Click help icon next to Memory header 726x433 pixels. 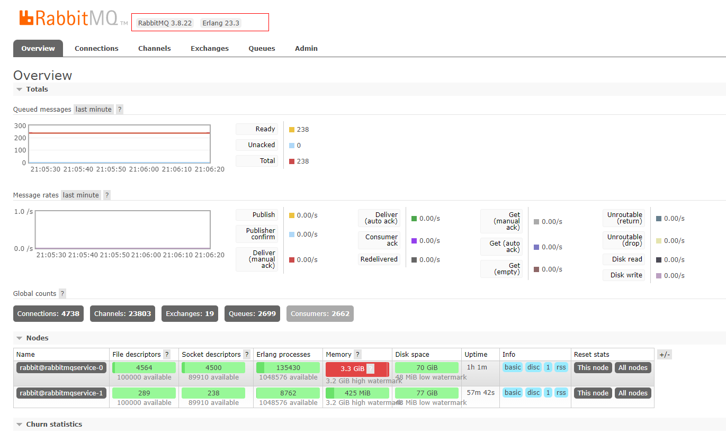358,354
